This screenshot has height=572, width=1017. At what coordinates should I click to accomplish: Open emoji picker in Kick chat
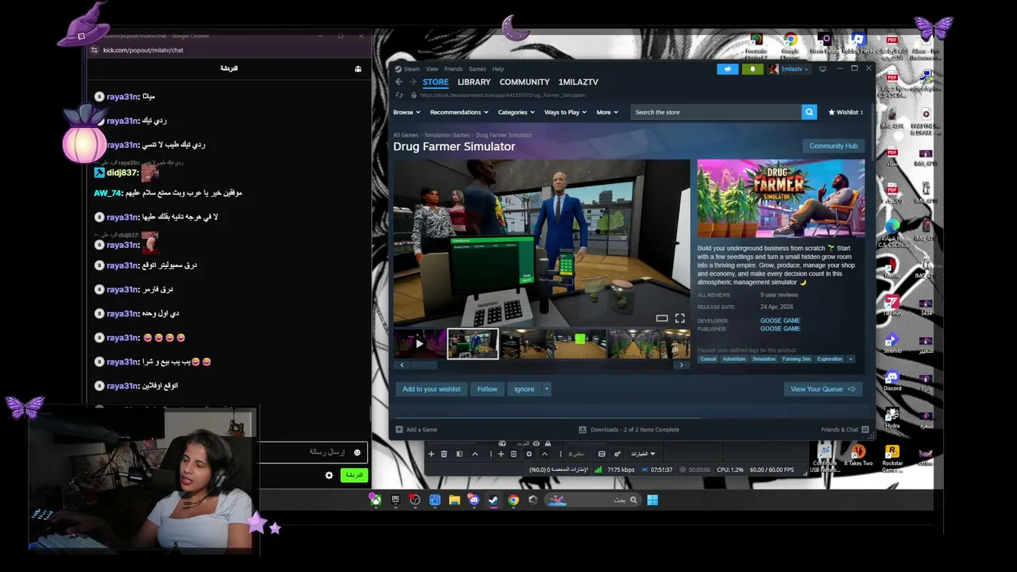pyautogui.click(x=357, y=453)
